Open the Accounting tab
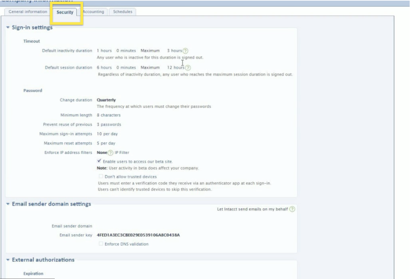This screenshot has width=411, height=279. point(94,12)
